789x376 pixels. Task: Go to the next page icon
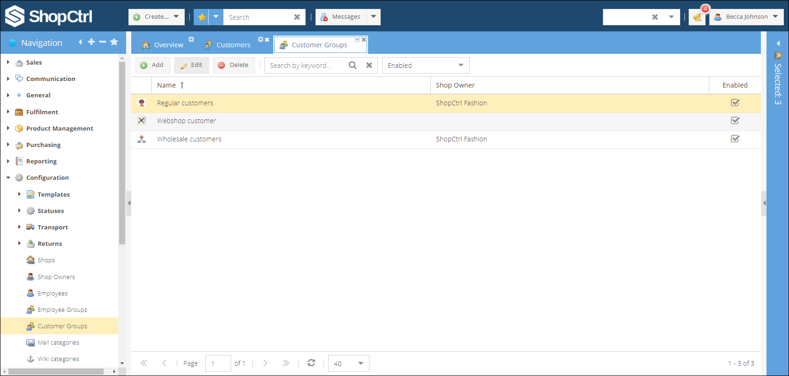pyautogui.click(x=265, y=363)
